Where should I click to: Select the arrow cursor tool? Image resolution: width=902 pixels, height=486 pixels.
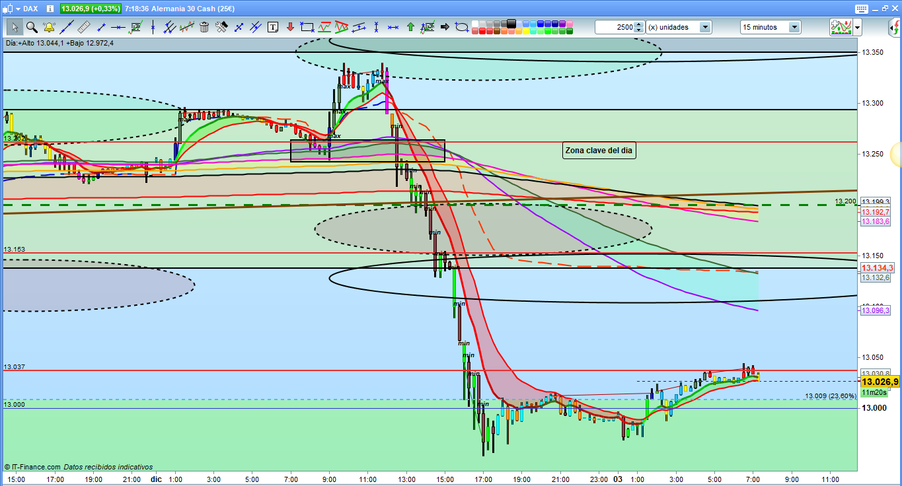(15, 27)
